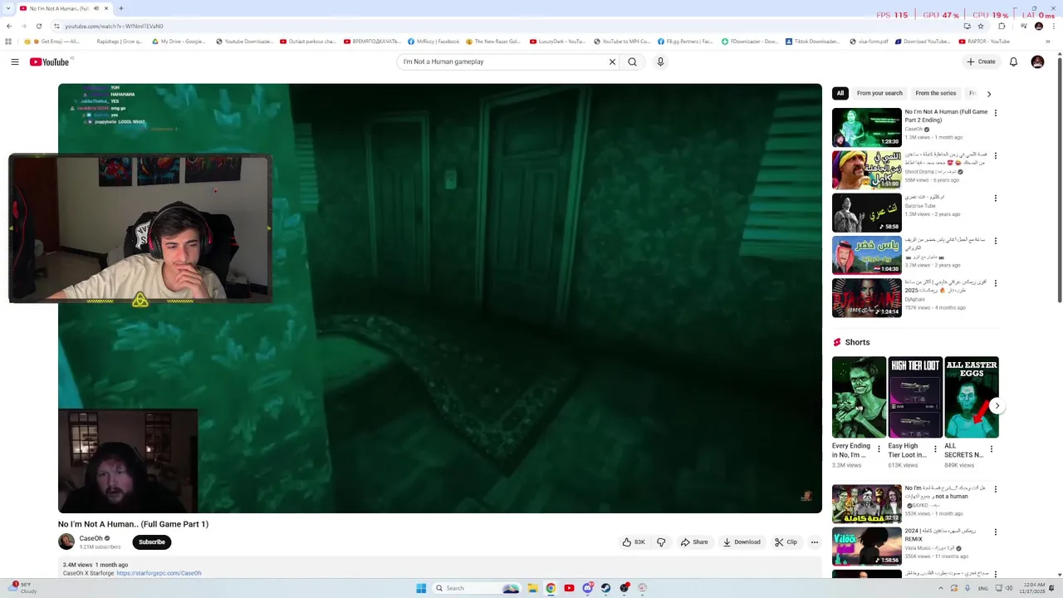This screenshot has height=598, width=1063.
Task: Open options for 'Every Ending' short
Action: click(879, 449)
